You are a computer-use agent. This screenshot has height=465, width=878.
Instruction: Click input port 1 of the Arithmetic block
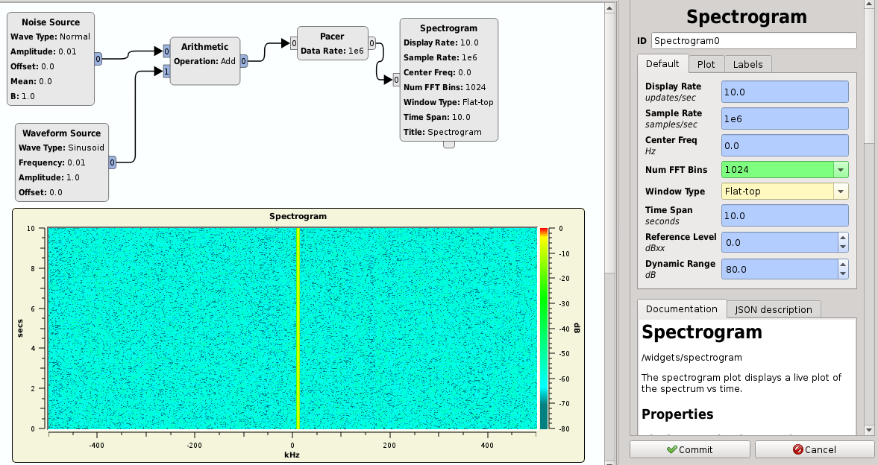point(166,70)
